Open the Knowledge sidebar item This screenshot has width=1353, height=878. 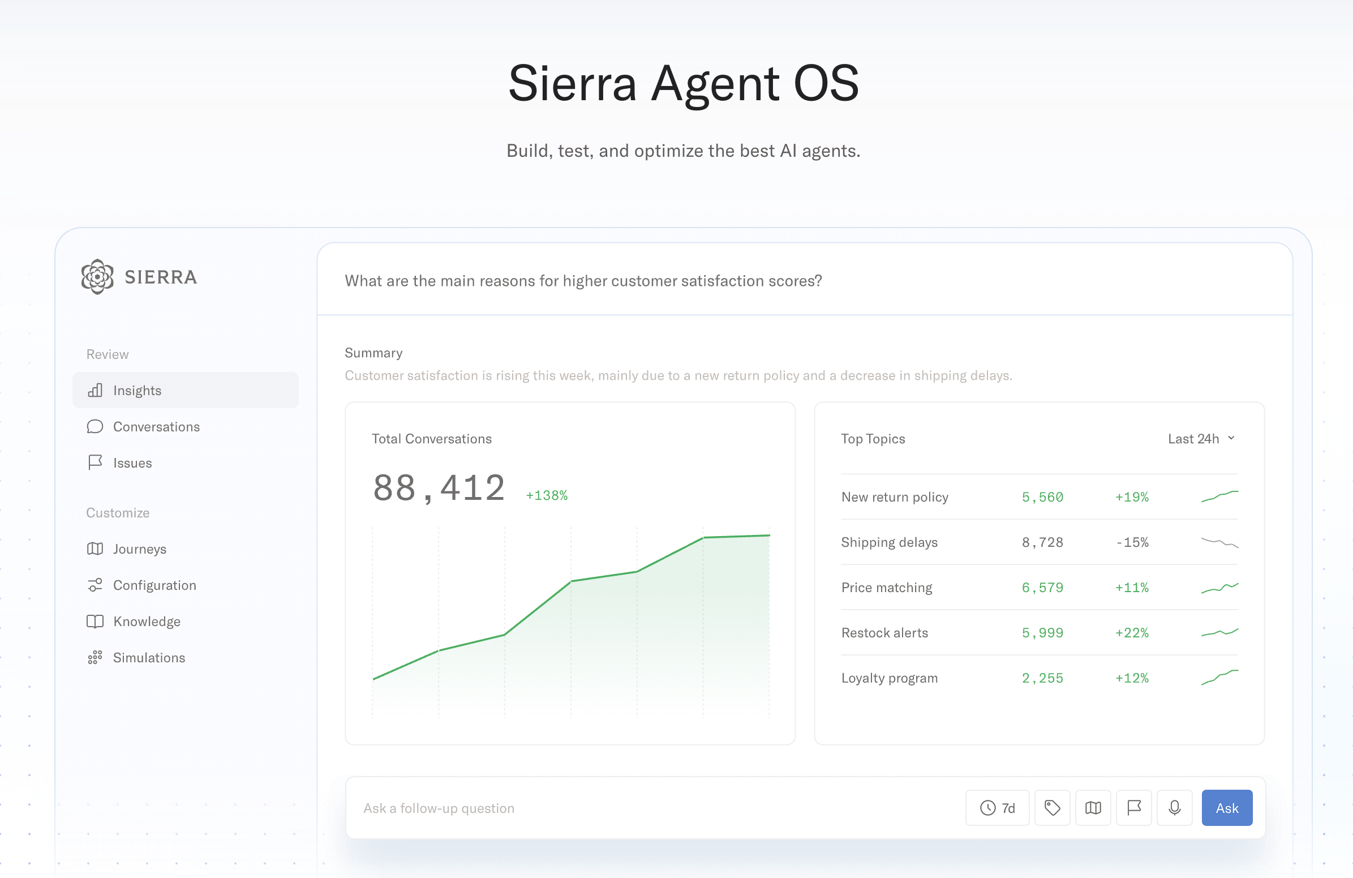coord(146,622)
